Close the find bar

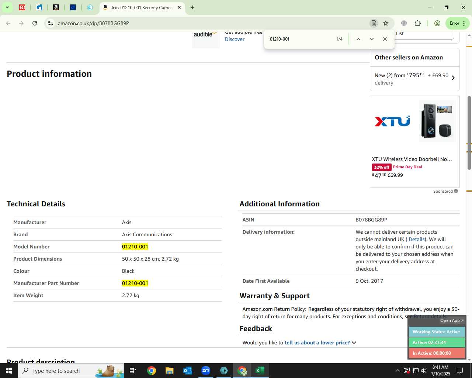pyautogui.click(x=385, y=39)
